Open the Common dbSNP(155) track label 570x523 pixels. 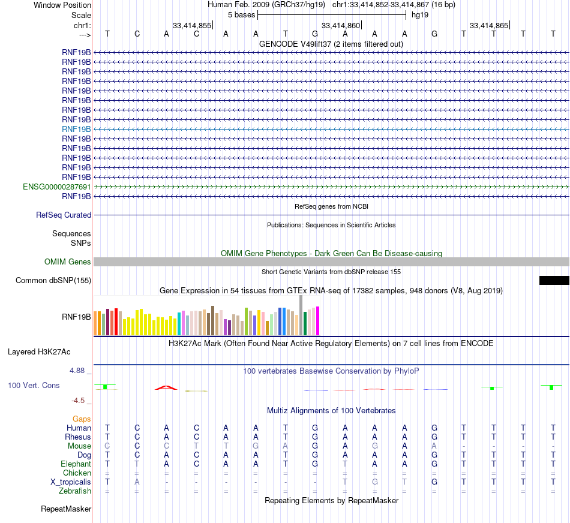(x=53, y=280)
